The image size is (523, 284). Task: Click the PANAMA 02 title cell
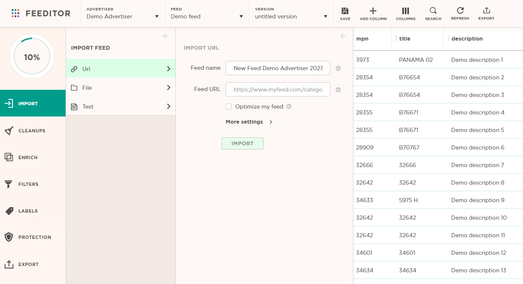point(416,60)
